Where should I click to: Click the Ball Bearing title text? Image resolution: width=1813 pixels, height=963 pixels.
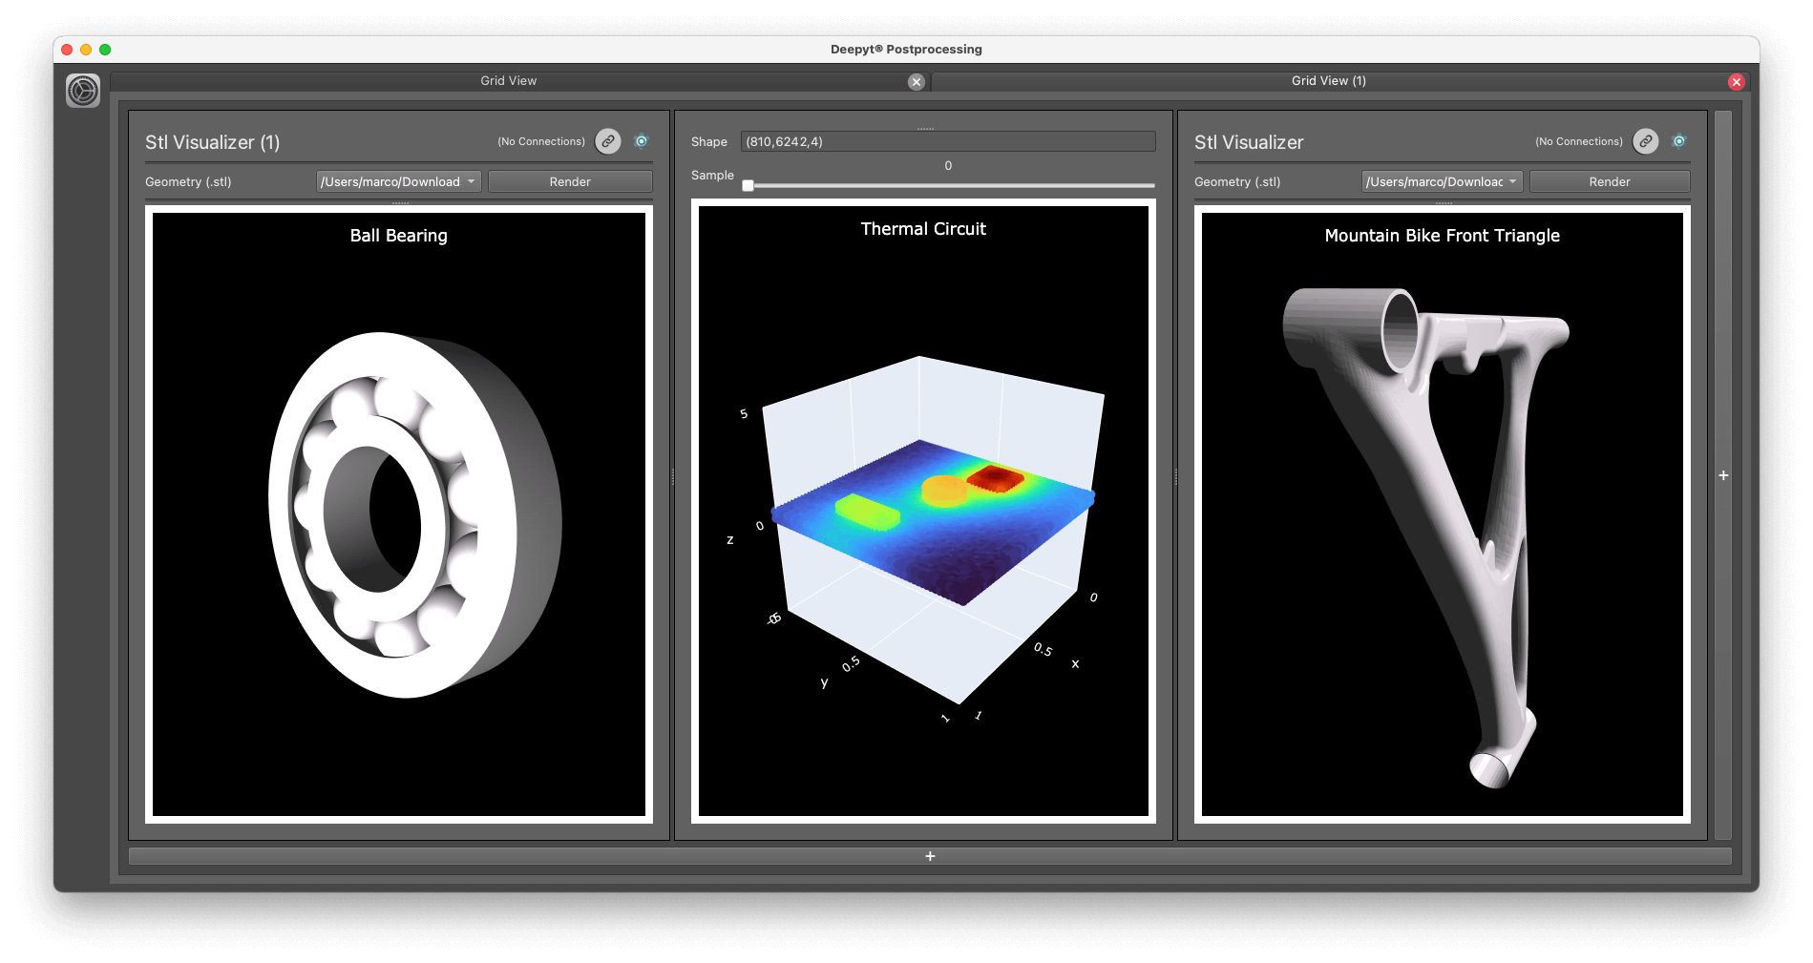click(398, 236)
